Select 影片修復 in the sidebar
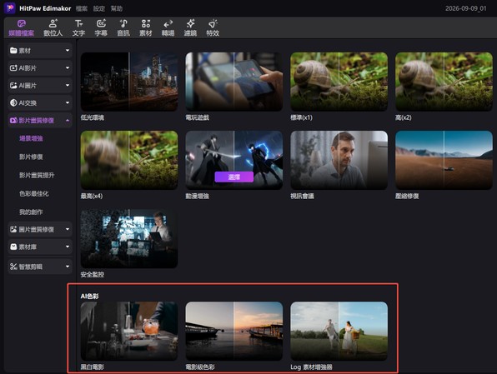 coord(31,157)
